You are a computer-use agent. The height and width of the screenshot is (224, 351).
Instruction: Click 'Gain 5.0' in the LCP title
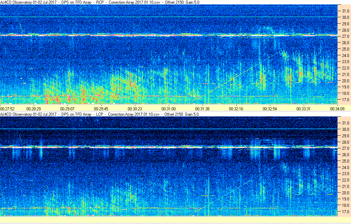pyautogui.click(x=192, y=114)
